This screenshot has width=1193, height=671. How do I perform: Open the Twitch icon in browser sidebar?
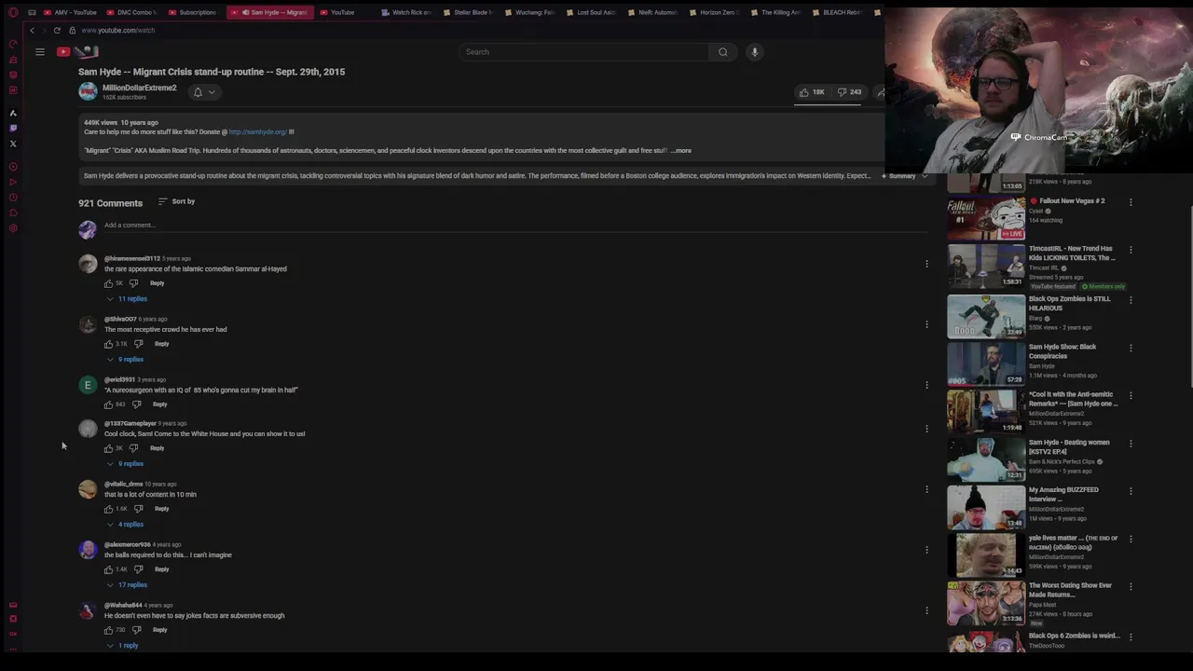13,128
